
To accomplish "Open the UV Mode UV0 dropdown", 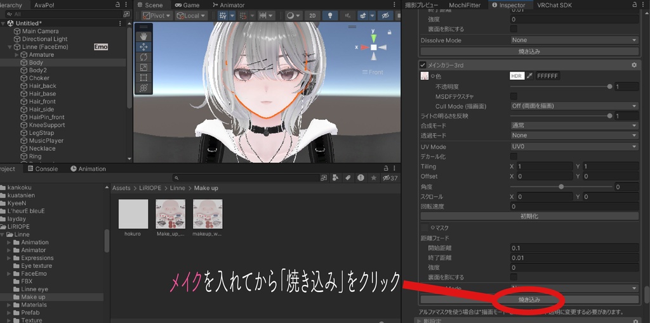I will (574, 146).
